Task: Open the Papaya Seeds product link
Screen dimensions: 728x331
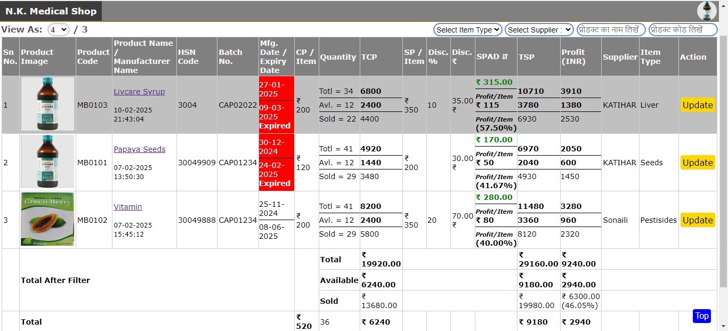Action: click(139, 149)
